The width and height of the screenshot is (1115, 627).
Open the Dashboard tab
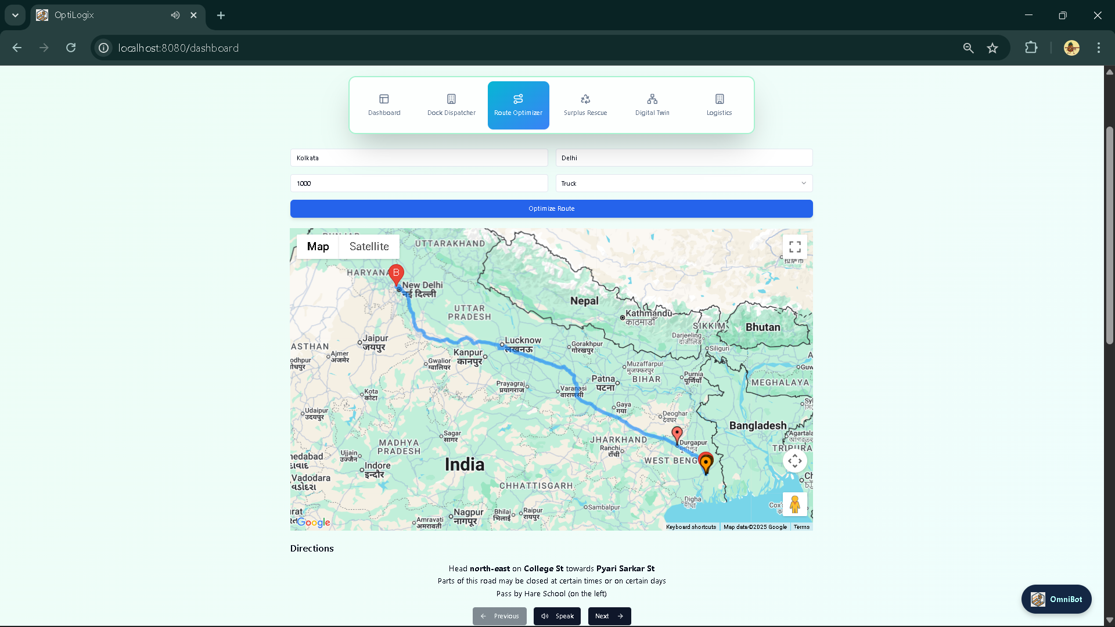(x=384, y=105)
